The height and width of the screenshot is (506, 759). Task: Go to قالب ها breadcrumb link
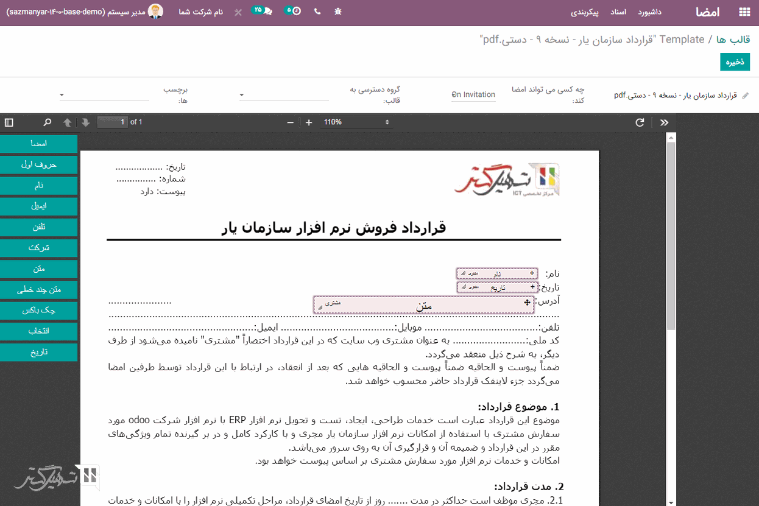pyautogui.click(x=733, y=40)
